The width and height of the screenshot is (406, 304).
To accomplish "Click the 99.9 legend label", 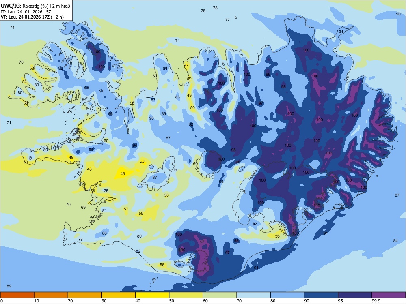I will coord(376,301).
